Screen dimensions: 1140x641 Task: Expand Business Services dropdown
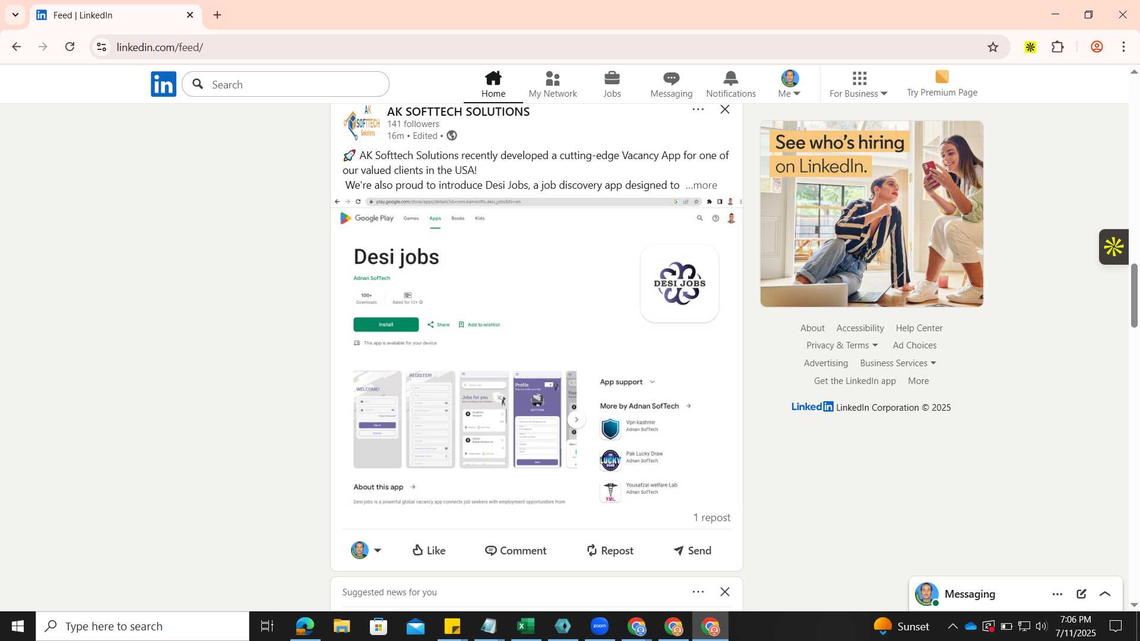click(x=897, y=363)
